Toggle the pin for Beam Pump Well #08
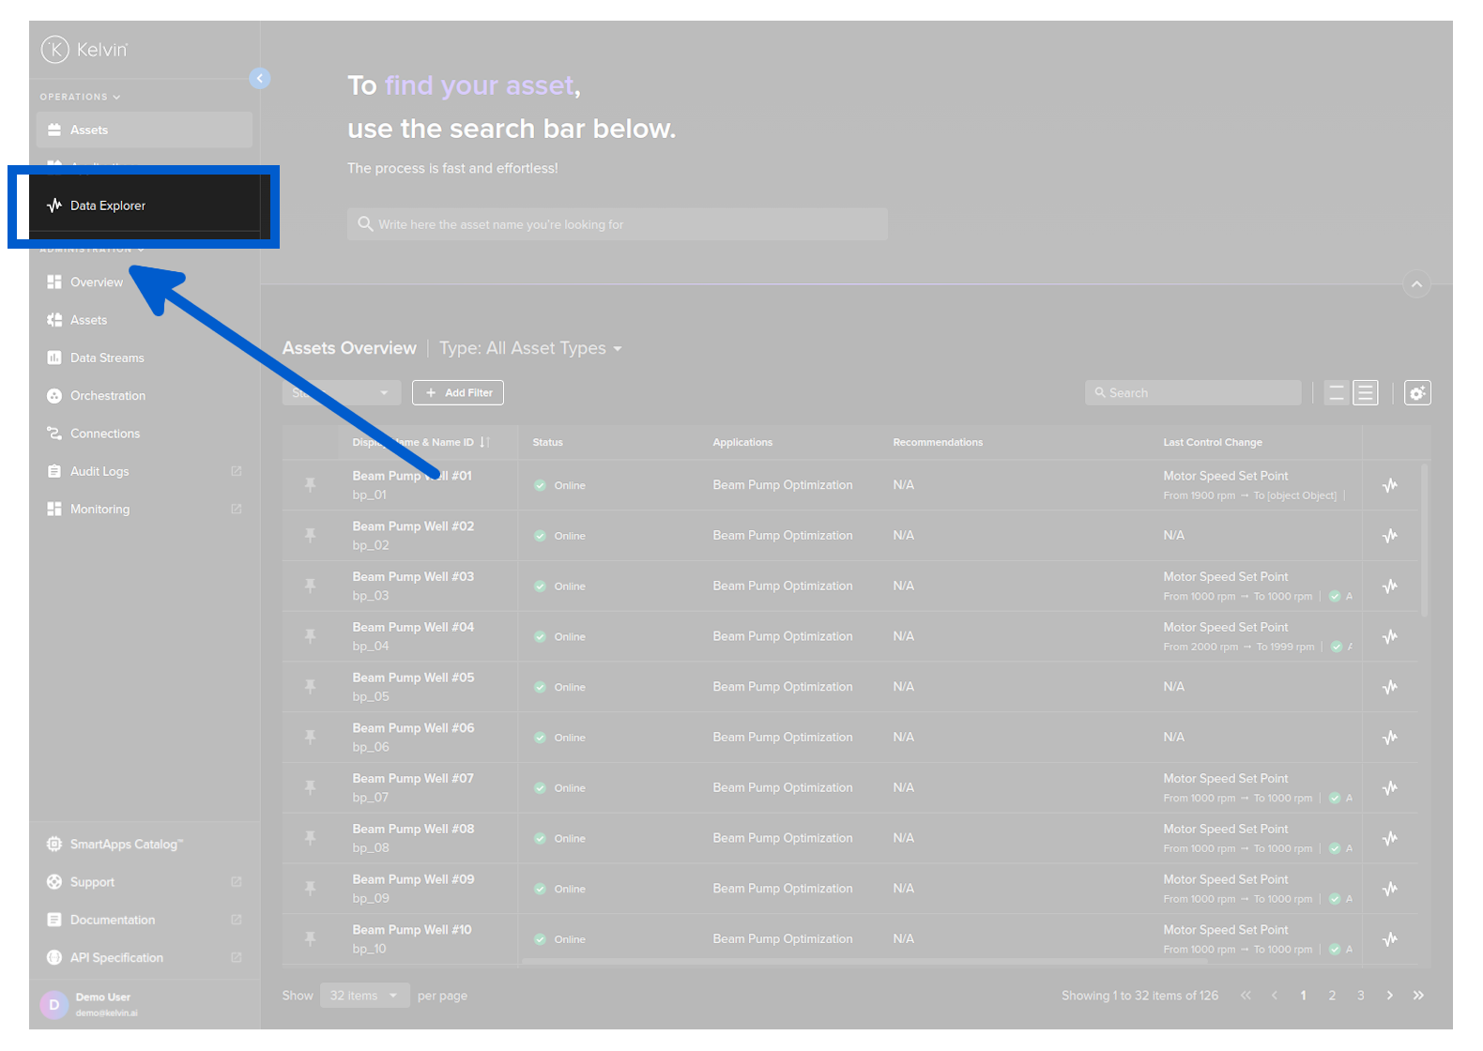 pos(310,838)
